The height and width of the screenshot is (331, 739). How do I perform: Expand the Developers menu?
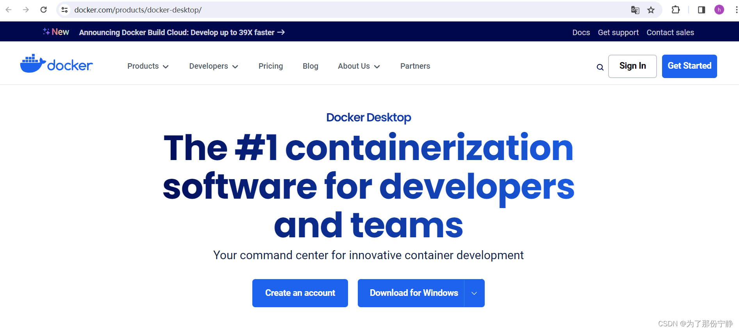pos(213,66)
